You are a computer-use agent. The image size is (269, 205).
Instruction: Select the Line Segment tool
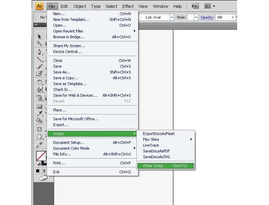[x=39, y=59]
